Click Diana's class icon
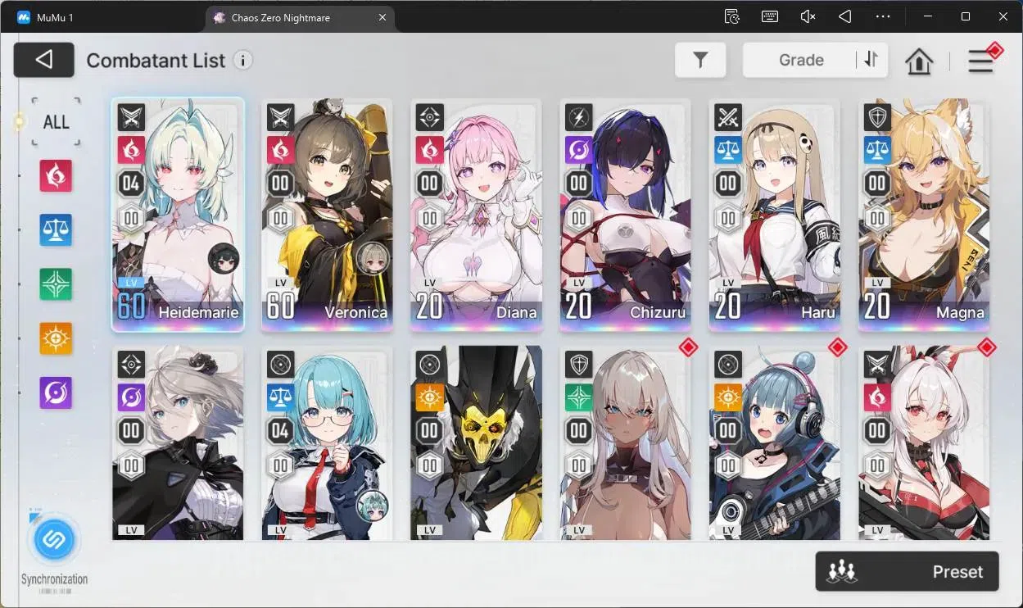Screen dimensions: 1023x608 point(429,117)
